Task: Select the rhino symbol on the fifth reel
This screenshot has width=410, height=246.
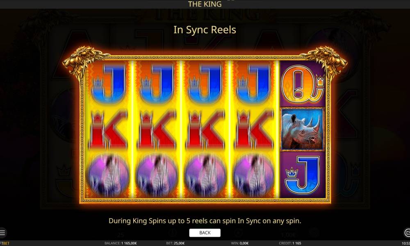Action: [x=302, y=129]
